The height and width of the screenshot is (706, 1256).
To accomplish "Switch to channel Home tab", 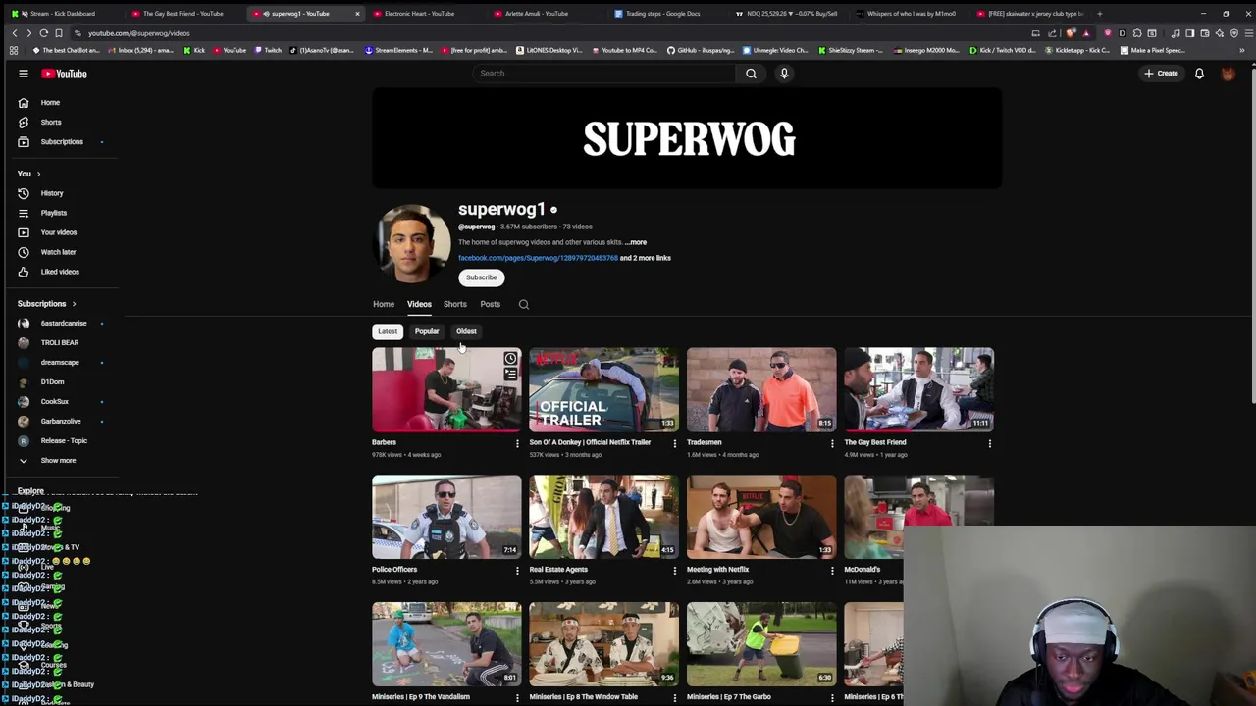I will coord(384,304).
